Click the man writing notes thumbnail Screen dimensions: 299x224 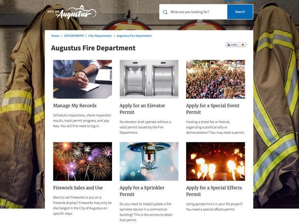click(x=82, y=79)
